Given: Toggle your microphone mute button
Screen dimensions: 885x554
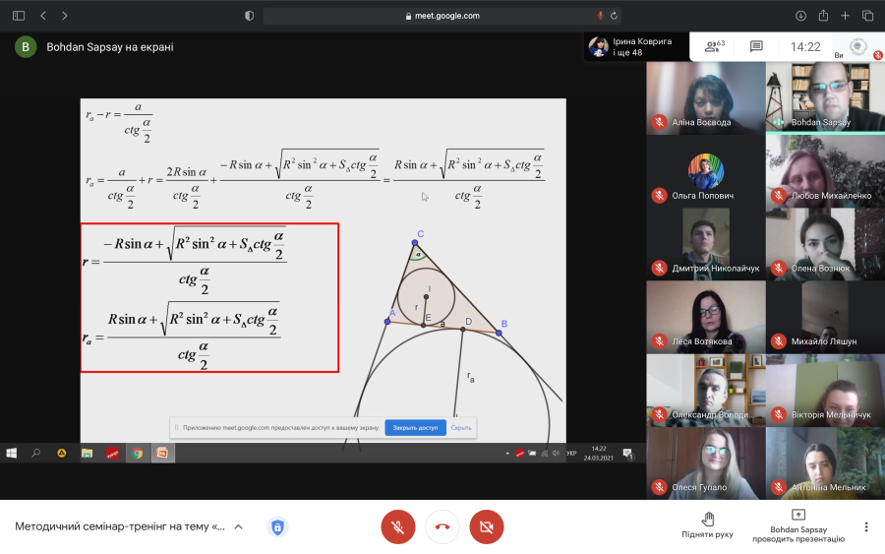Looking at the screenshot, I should 398,526.
